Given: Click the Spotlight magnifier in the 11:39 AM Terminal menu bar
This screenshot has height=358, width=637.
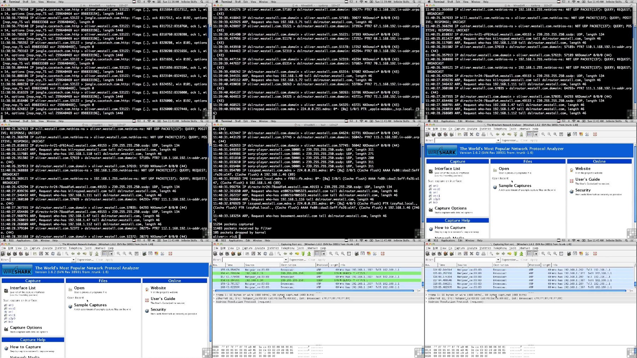Looking at the screenshot, I should coord(414,2).
